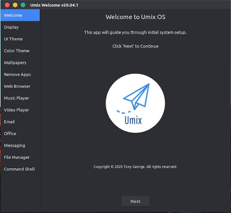Select the Web Browser section
The image size is (231, 213).
[20, 86]
